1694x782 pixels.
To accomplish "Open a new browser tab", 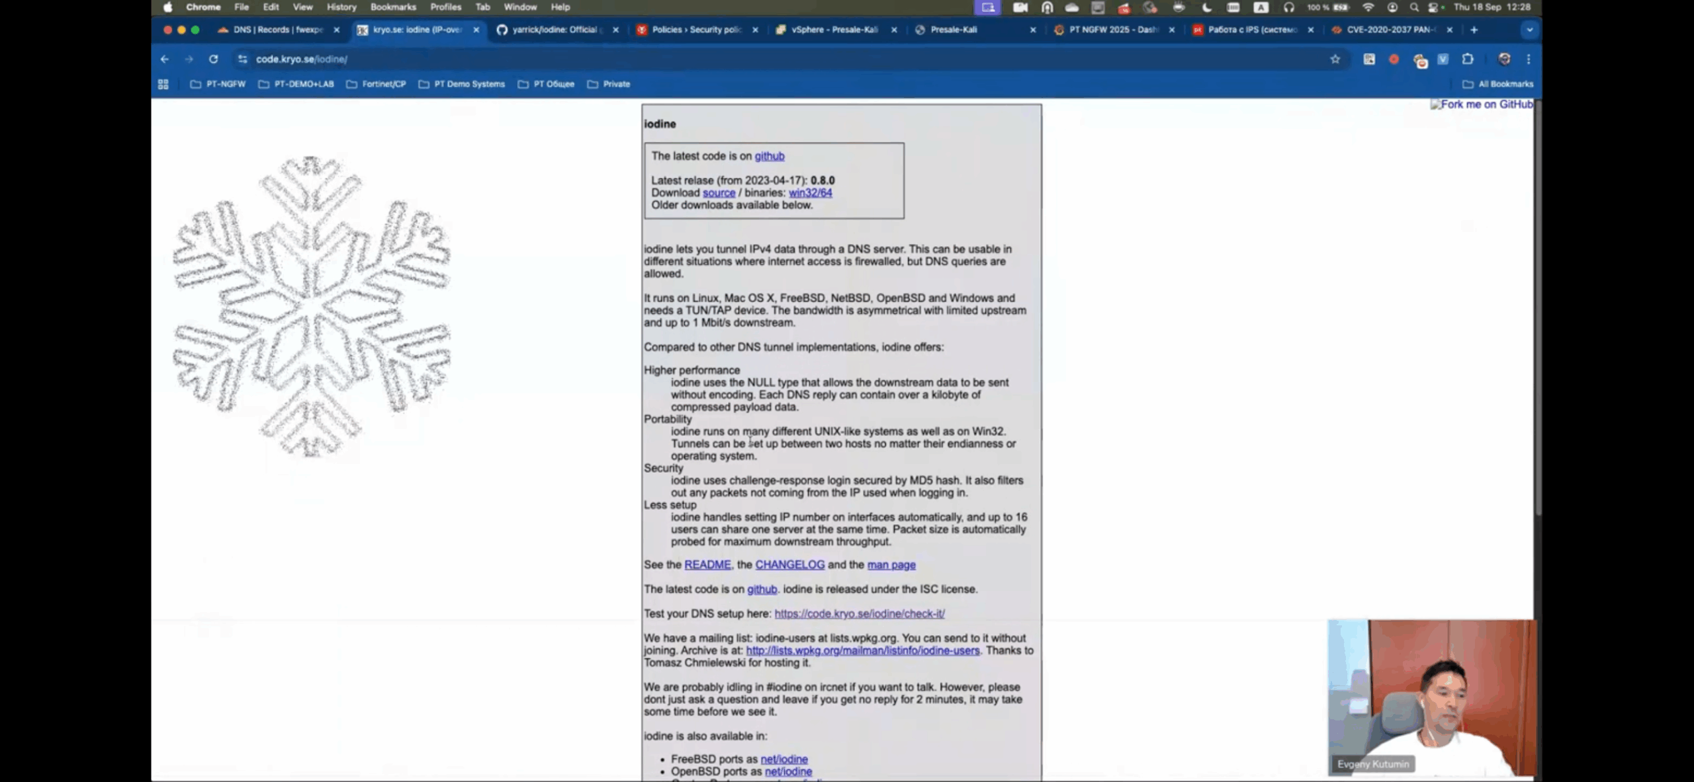I will [x=1474, y=30].
